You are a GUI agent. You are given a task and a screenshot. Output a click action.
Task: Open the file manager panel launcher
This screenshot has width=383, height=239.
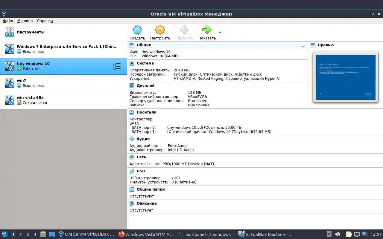[43, 234]
